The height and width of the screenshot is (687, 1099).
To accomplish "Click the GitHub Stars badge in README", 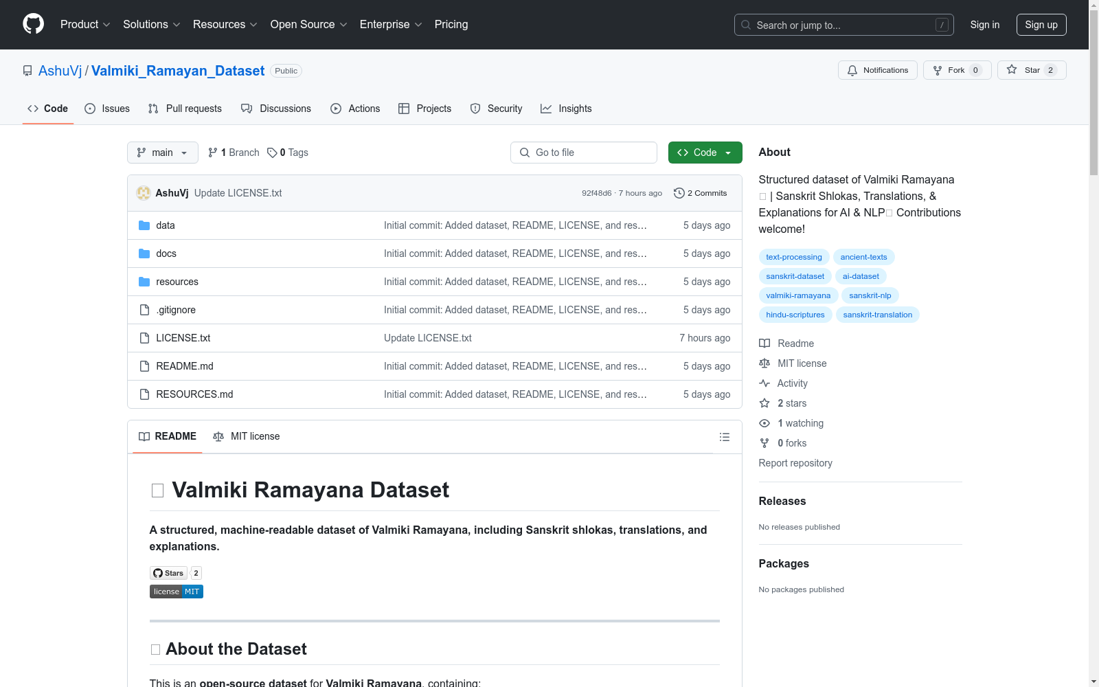I will pos(176,573).
